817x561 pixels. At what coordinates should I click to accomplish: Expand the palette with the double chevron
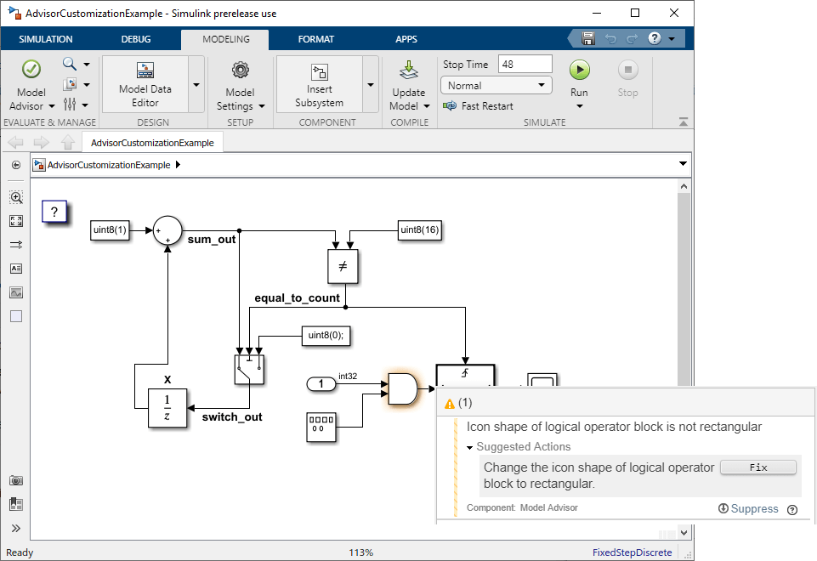[16, 528]
